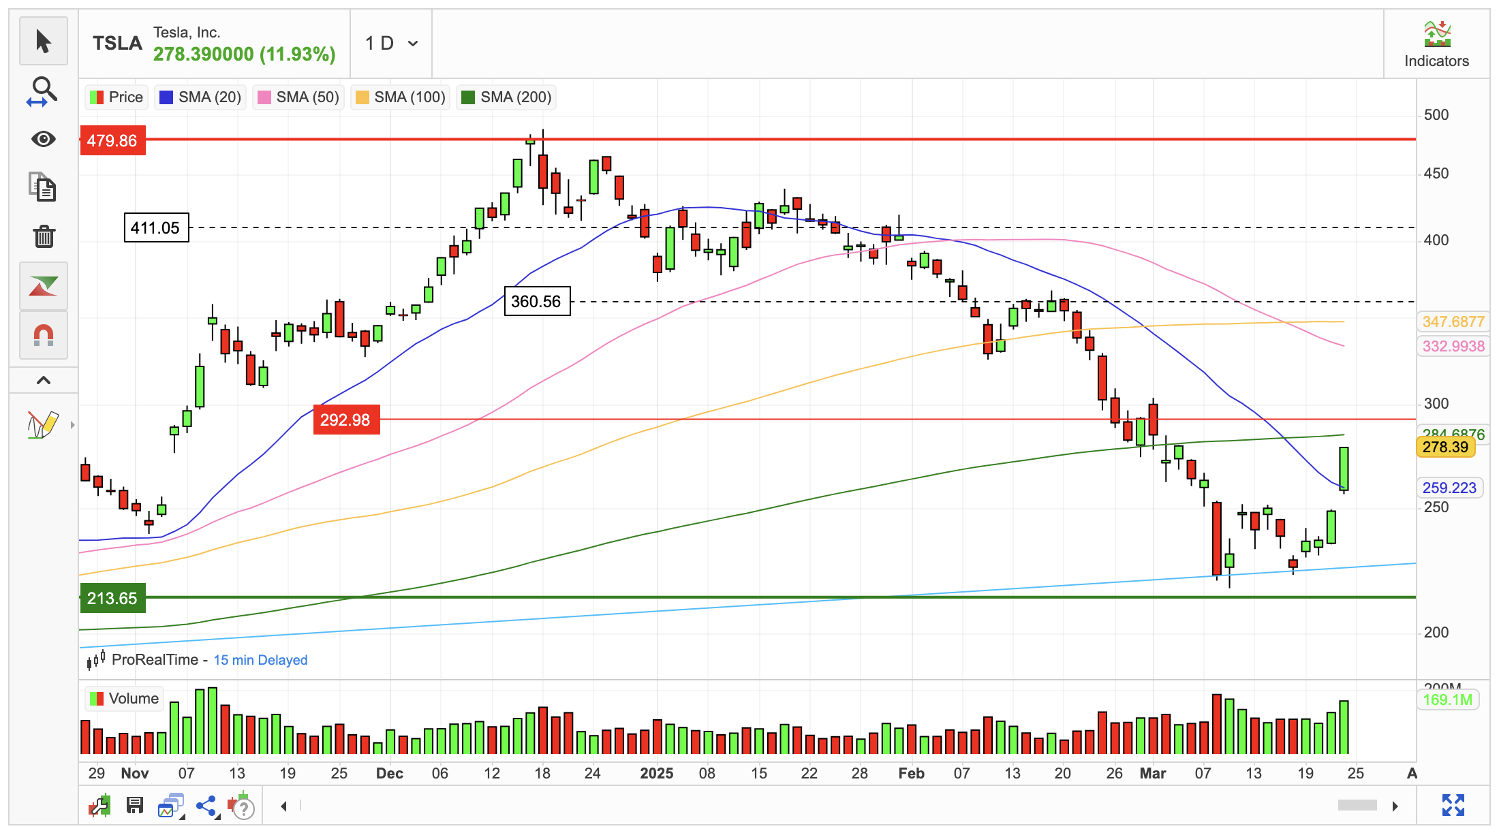
Task: Click the 500 price axis label
Action: coord(1436,115)
